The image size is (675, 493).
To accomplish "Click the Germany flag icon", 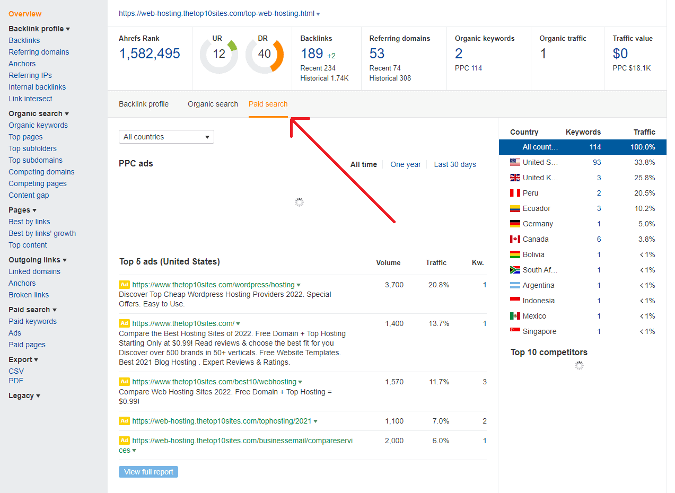I will point(514,224).
